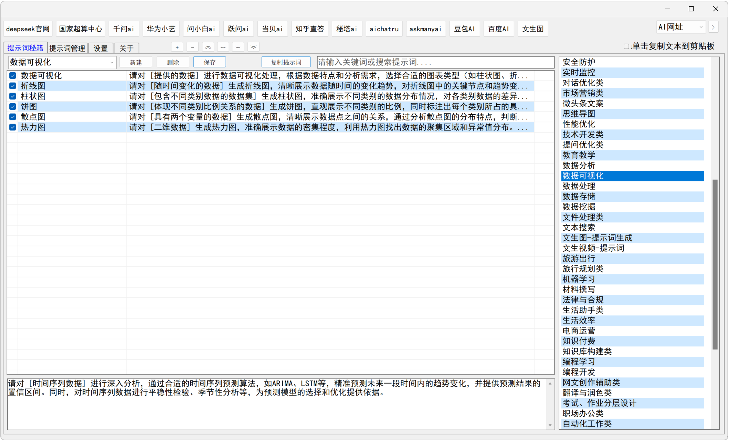Click the move-down single chevron icon
This screenshot has height=441, width=729.
(238, 47)
